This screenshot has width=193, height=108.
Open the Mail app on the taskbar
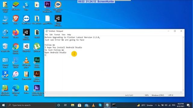(x=87, y=105)
